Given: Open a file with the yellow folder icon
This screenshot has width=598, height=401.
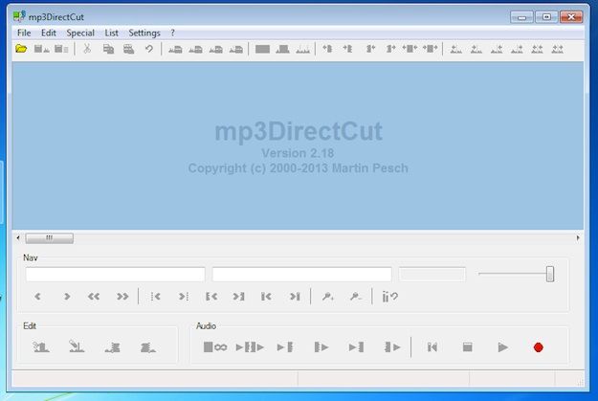Looking at the screenshot, I should click(21, 49).
